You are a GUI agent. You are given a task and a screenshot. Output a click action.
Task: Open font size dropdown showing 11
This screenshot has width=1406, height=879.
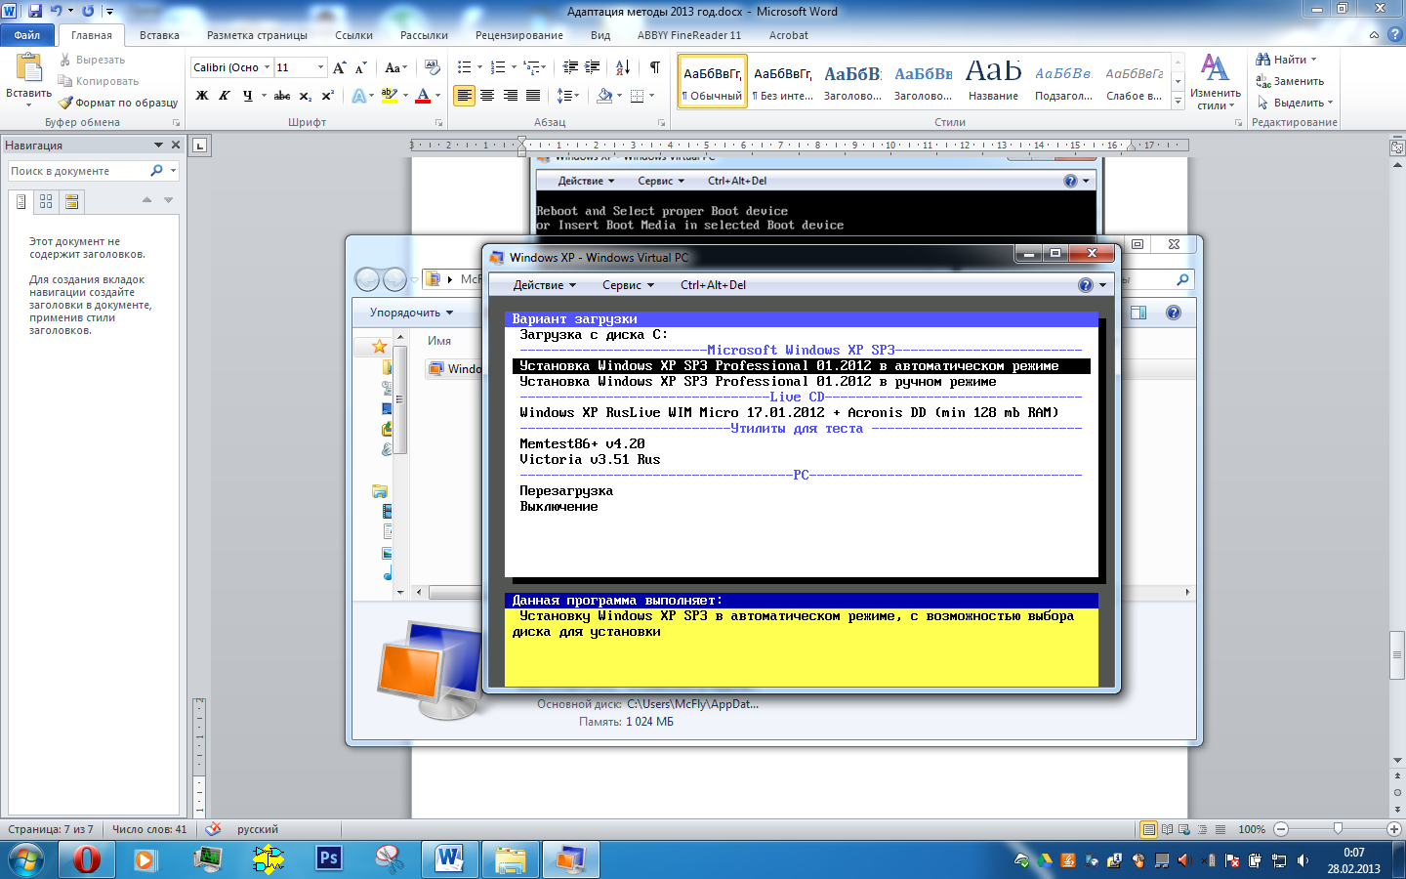pyautogui.click(x=320, y=67)
